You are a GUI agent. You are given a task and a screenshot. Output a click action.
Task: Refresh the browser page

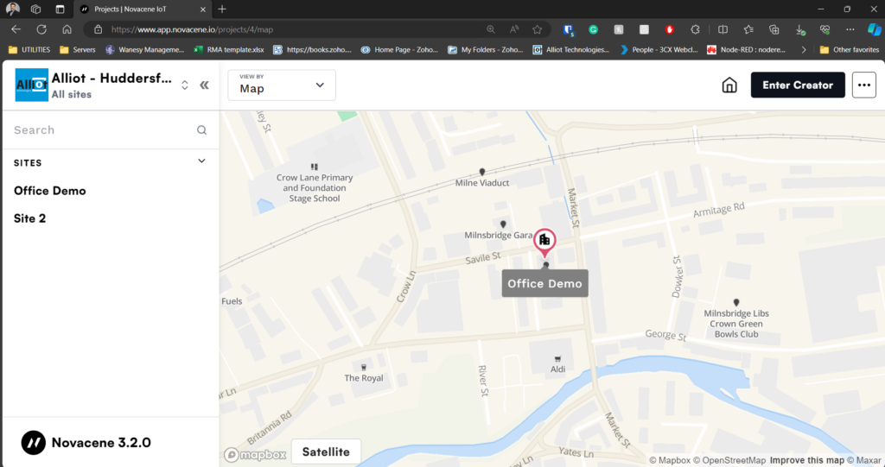click(41, 28)
